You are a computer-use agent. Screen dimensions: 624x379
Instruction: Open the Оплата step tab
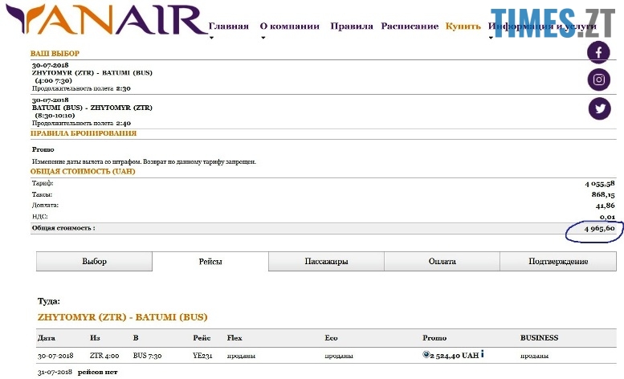(x=442, y=261)
